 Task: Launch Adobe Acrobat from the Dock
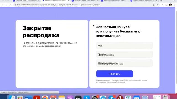point(37,97)
